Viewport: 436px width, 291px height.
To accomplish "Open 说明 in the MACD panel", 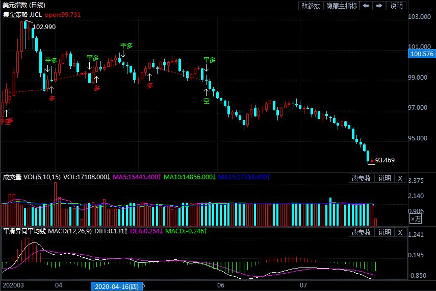I will [384, 232].
